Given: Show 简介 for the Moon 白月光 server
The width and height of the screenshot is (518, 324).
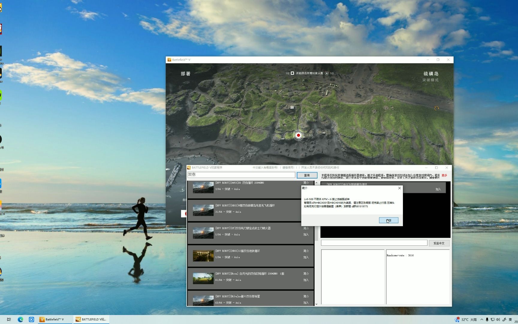Looking at the screenshot, I should (306, 274).
